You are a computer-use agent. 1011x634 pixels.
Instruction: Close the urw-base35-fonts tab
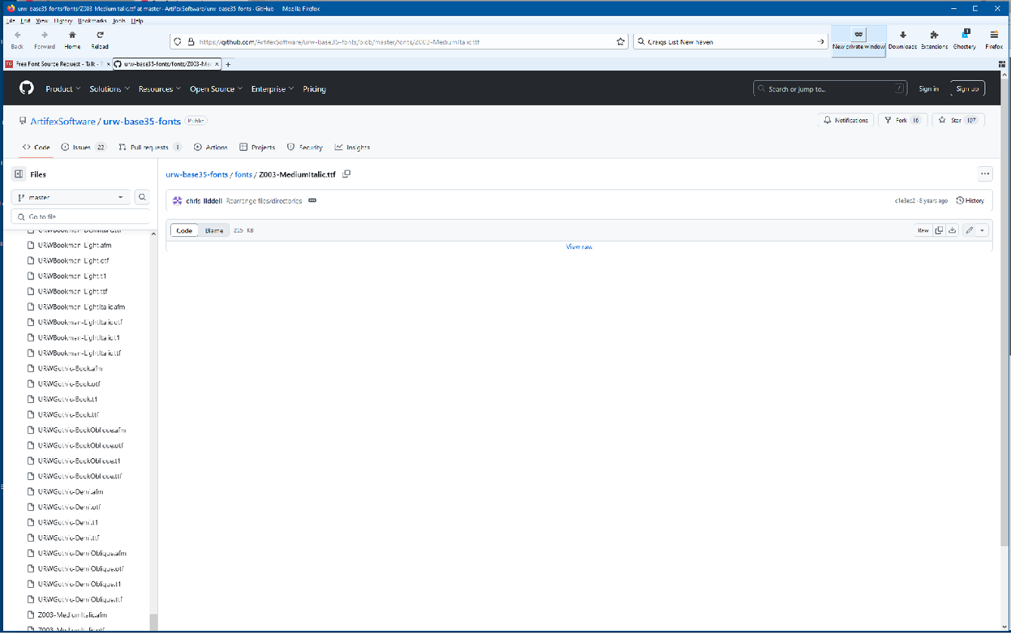217,64
